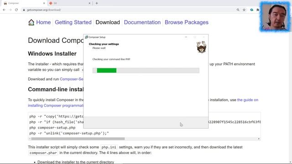Click the Composer home house icon
This screenshot has width=292, height=164.
click(31, 22)
